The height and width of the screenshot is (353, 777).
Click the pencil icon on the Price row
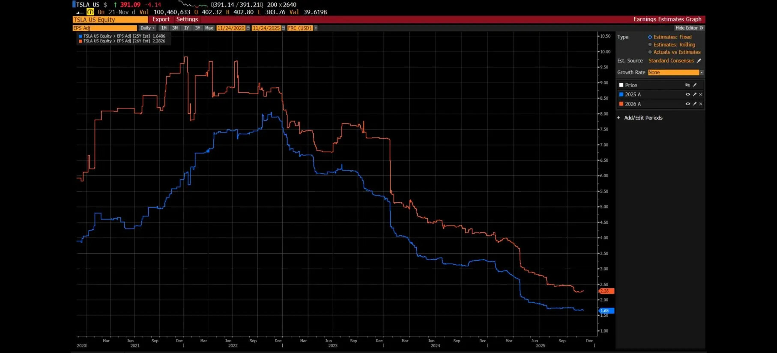tap(695, 85)
